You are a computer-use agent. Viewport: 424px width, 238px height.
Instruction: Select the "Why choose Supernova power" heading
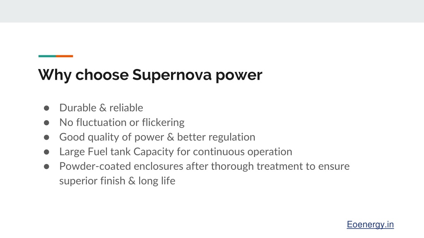pos(150,75)
